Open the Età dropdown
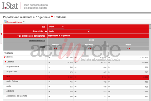151x101 pixels. 56,27
